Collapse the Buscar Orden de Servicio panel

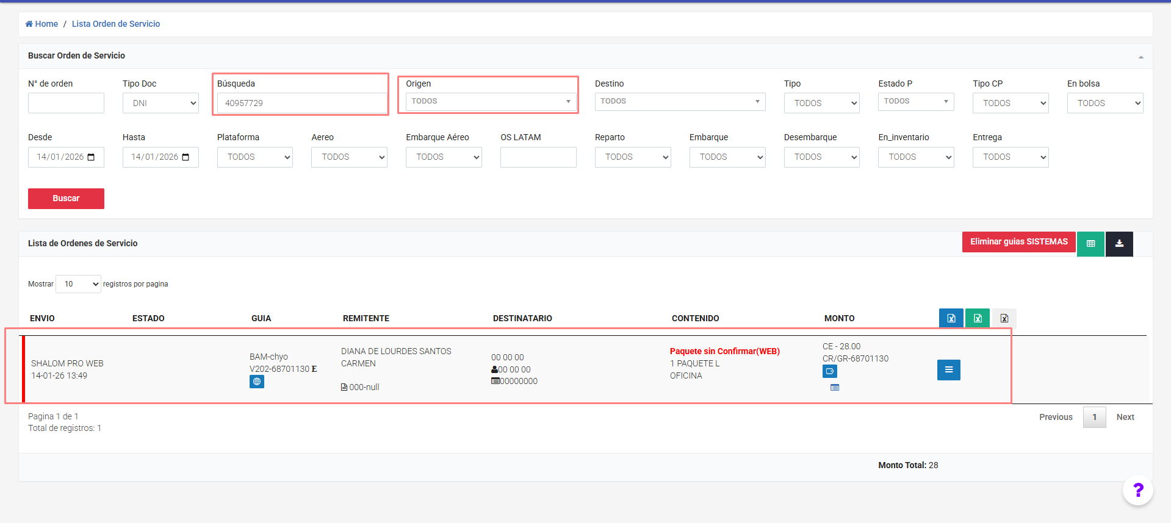(1140, 57)
